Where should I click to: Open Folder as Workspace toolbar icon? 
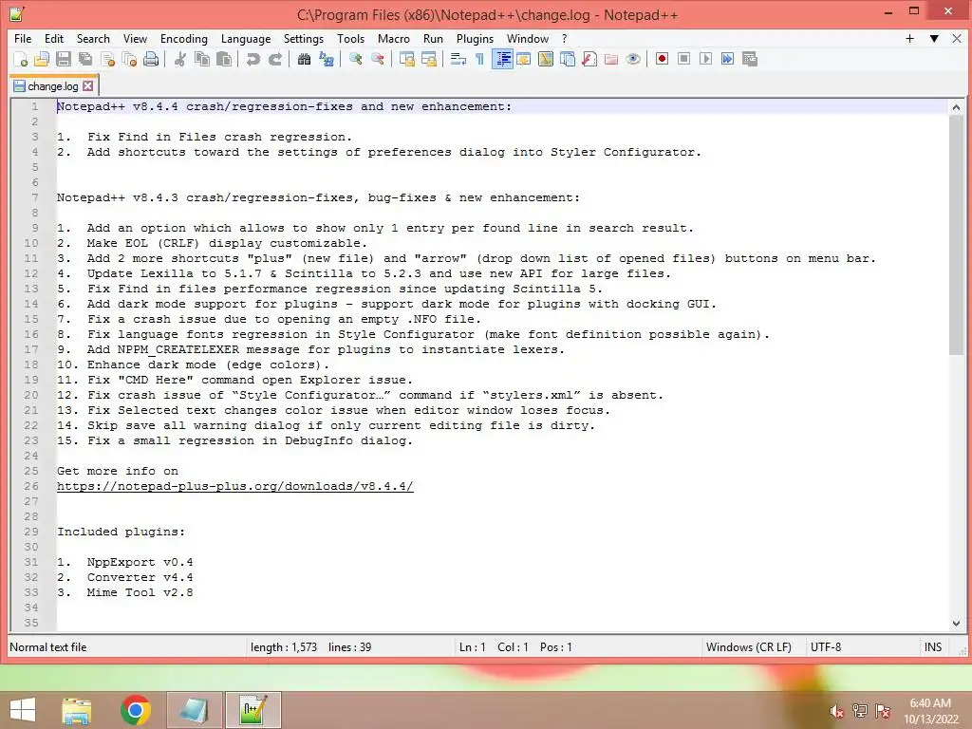[x=611, y=60]
